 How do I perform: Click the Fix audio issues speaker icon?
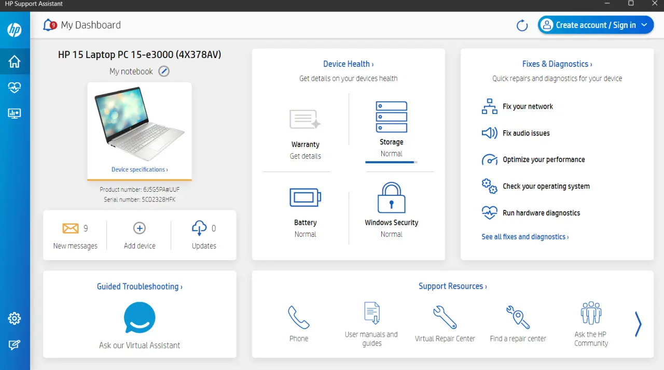point(489,133)
